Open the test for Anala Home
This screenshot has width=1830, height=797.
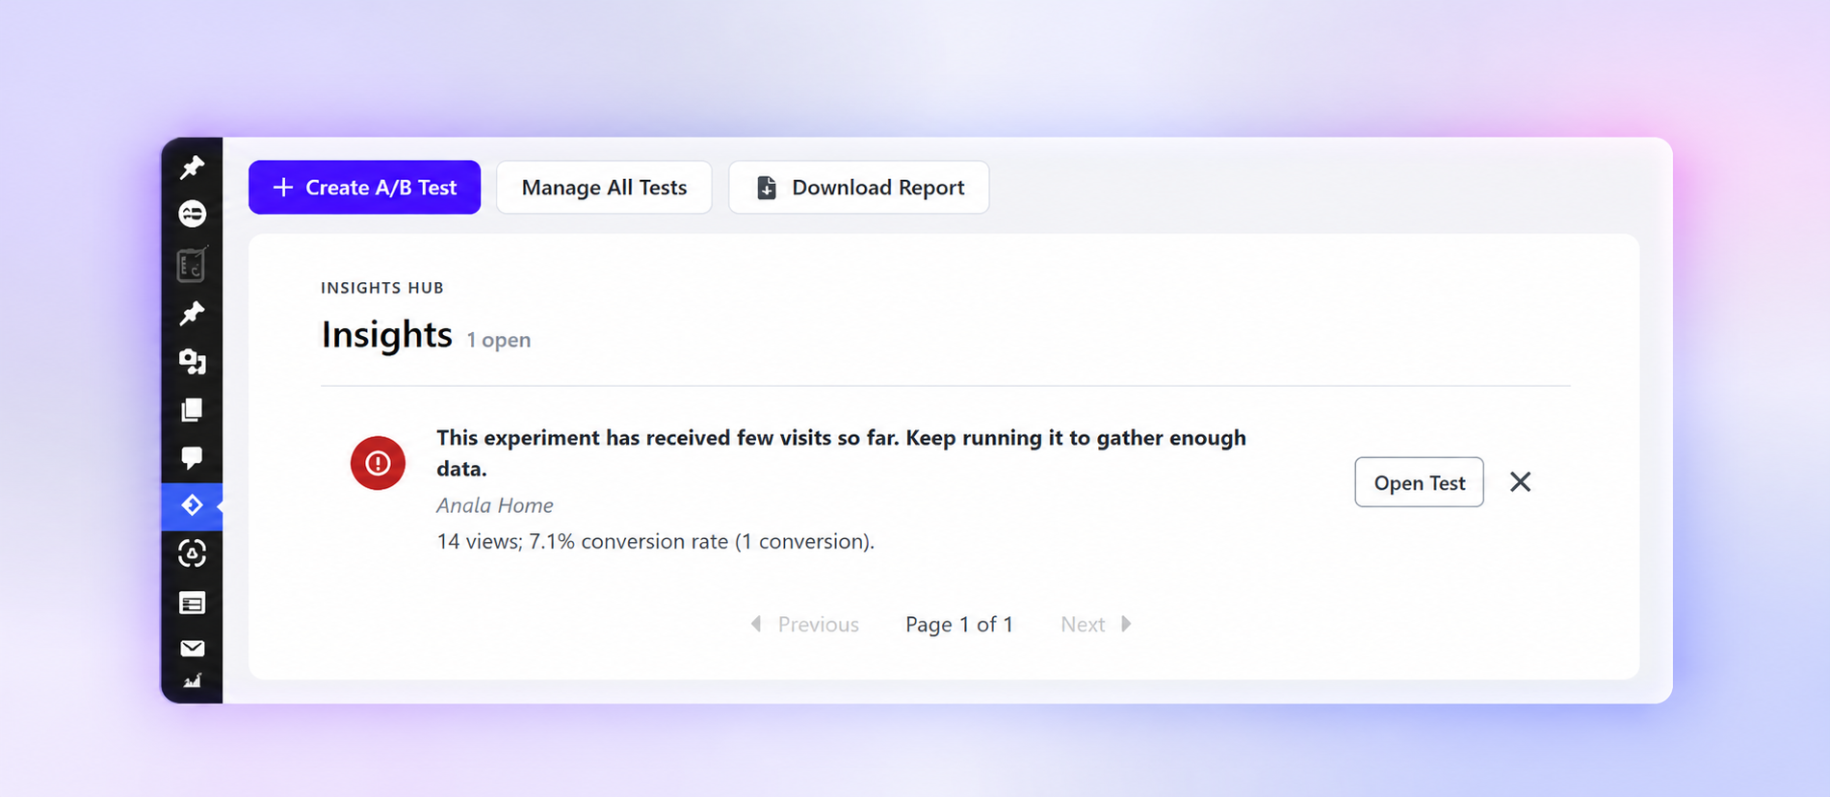[1419, 482]
